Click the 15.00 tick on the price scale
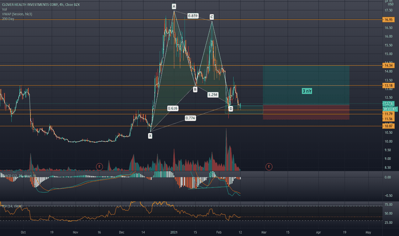The image size is (399, 236). point(389,54)
